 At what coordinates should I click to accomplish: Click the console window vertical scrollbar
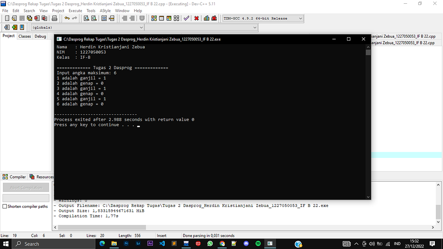(368, 122)
